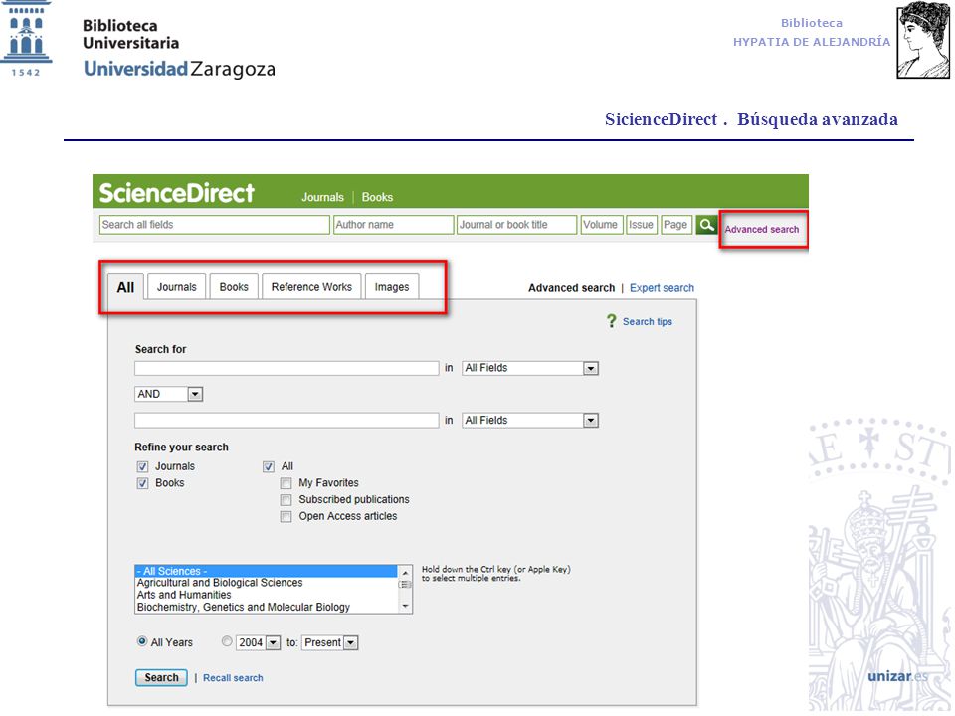Click the Search button

pyautogui.click(x=161, y=677)
